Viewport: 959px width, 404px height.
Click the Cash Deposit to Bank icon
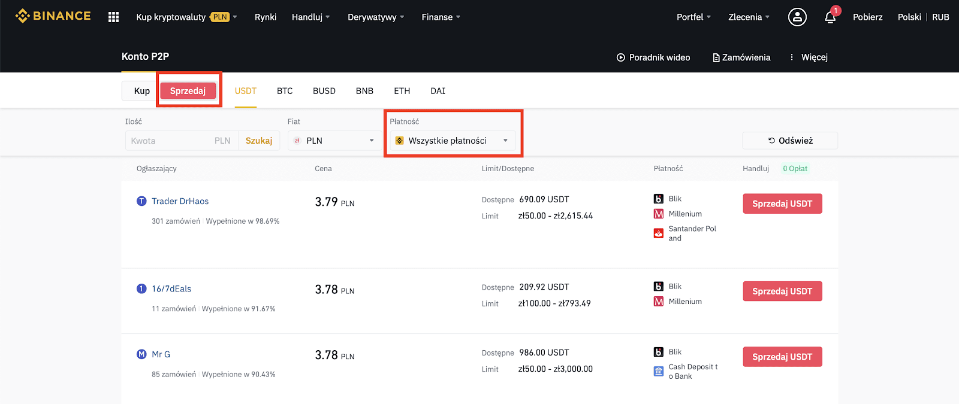pyautogui.click(x=659, y=372)
